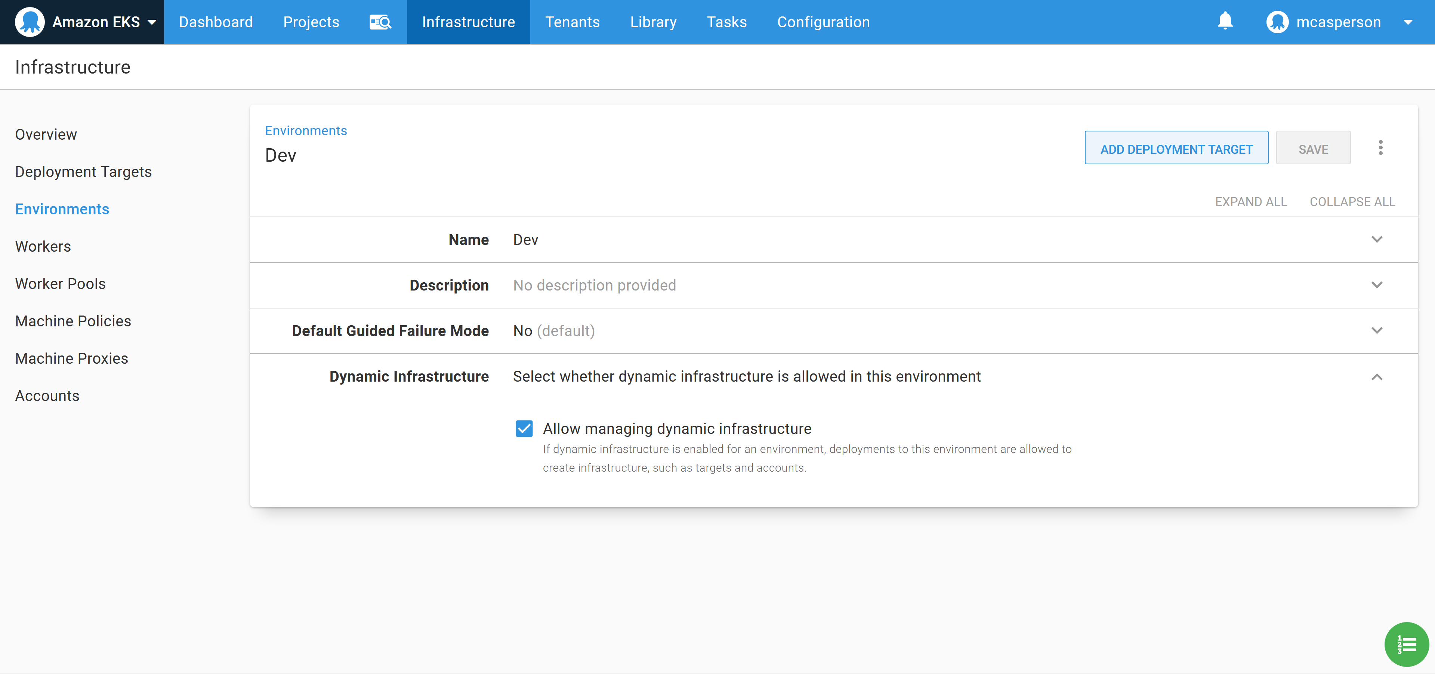Click EXPAND ALL
This screenshot has height=674, width=1435.
(x=1251, y=202)
